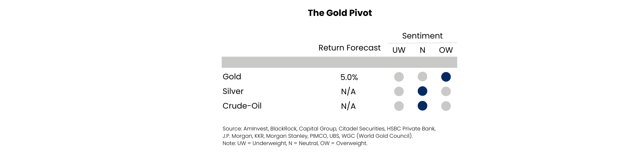Click the OW column header
The image size is (637, 157).
[x=446, y=50]
